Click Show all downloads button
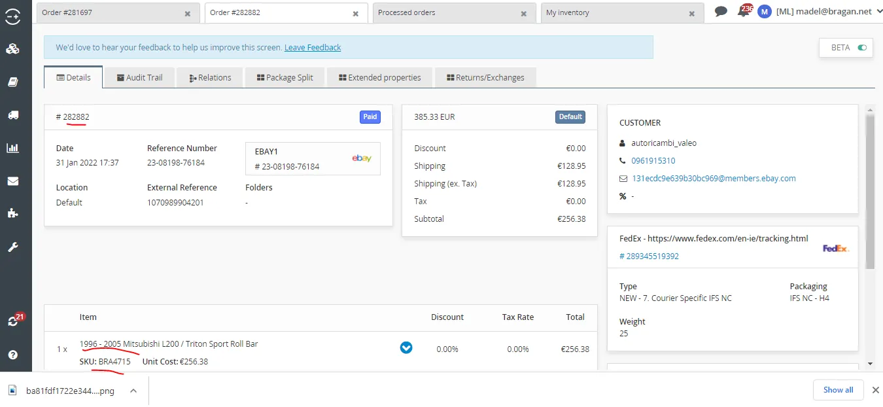This screenshot has width=883, height=407. 838,390
